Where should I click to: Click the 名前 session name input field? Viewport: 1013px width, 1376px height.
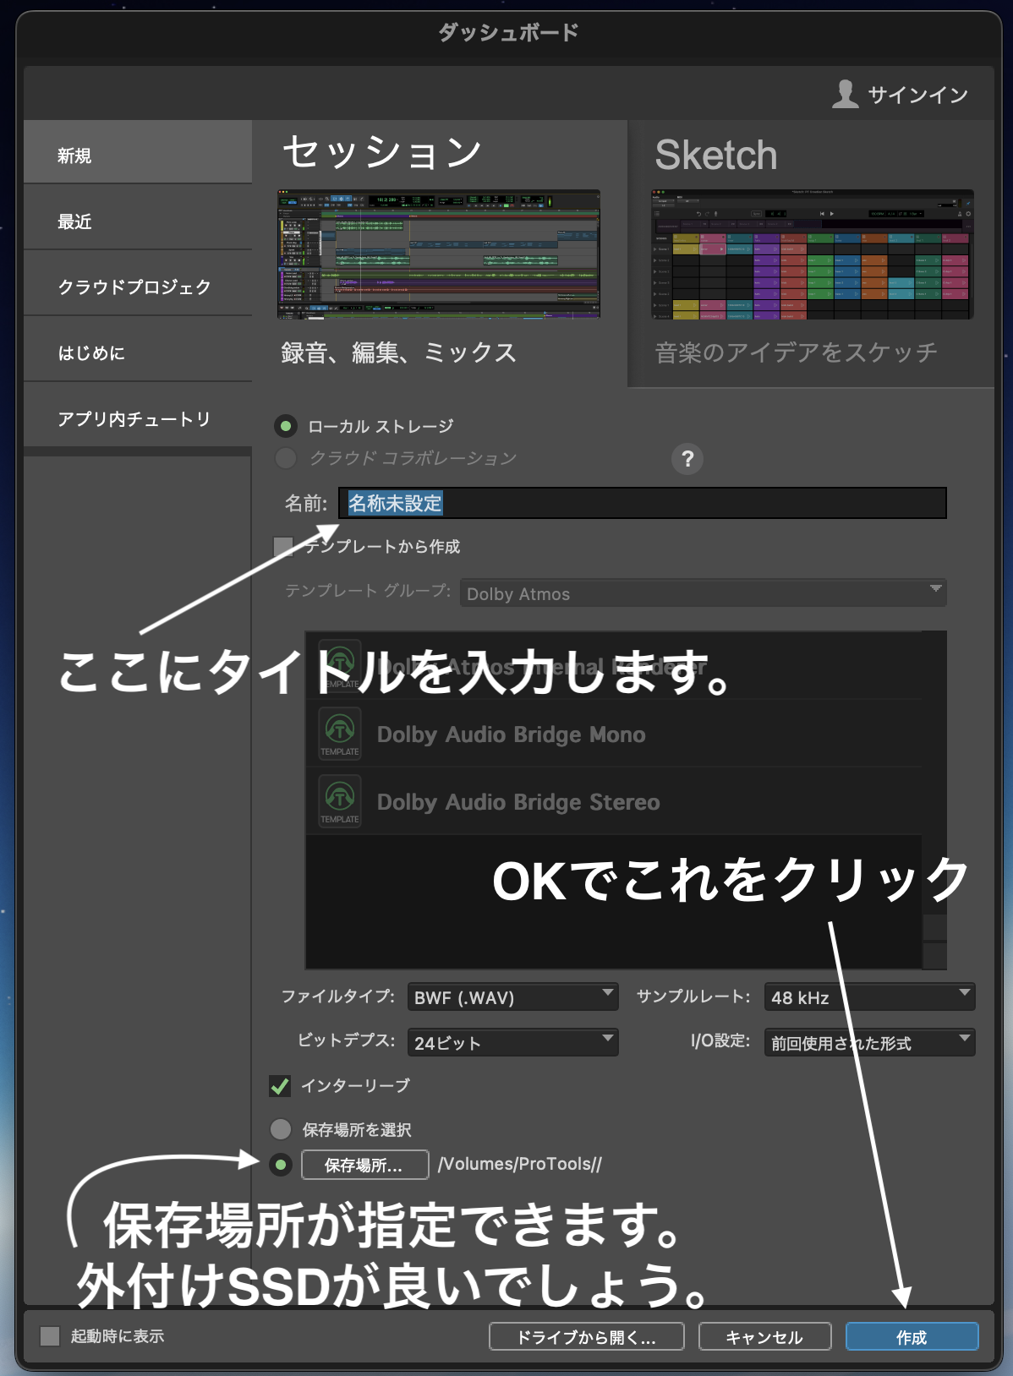pos(643,504)
